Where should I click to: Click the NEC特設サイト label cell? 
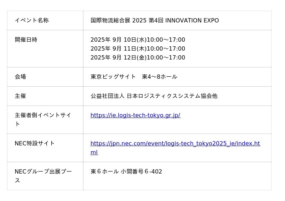[35, 144]
